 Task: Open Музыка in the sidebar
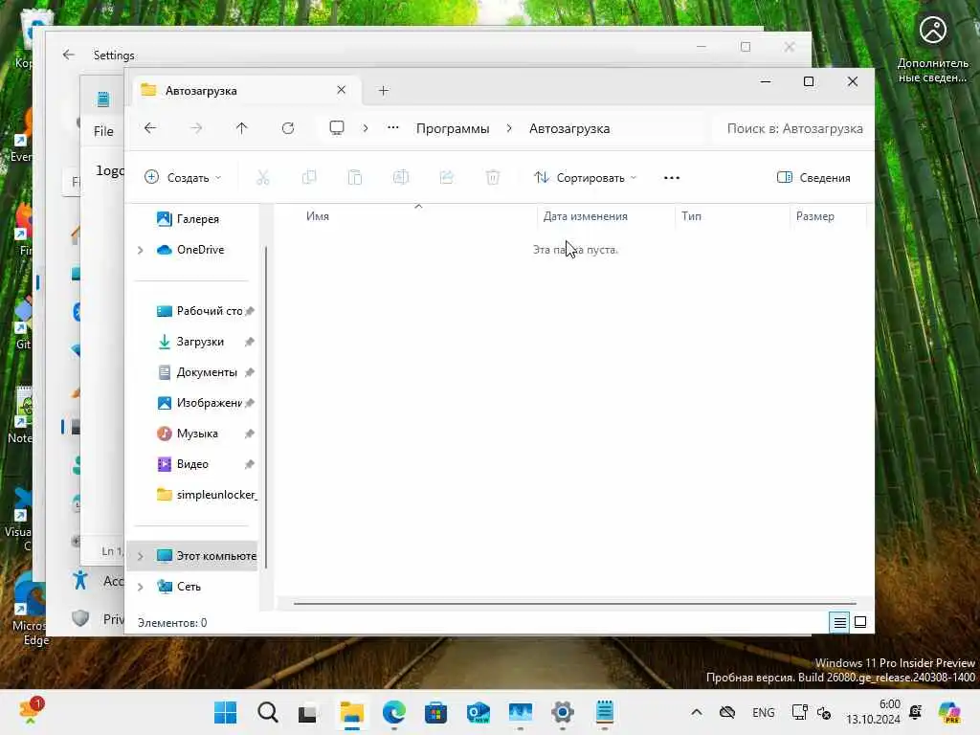[199, 434]
